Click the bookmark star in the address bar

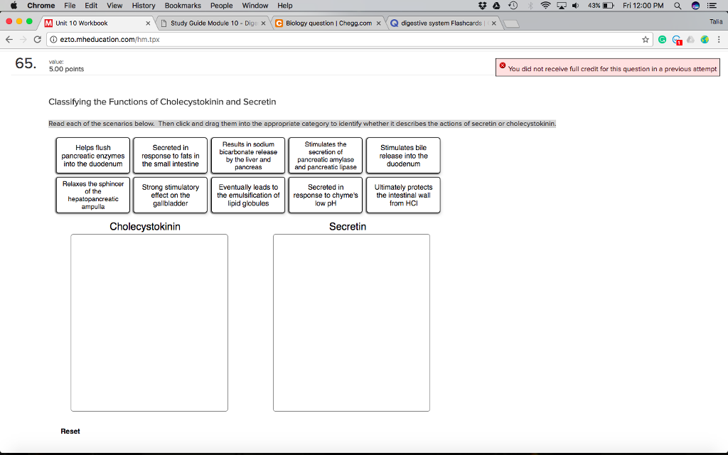[645, 40]
